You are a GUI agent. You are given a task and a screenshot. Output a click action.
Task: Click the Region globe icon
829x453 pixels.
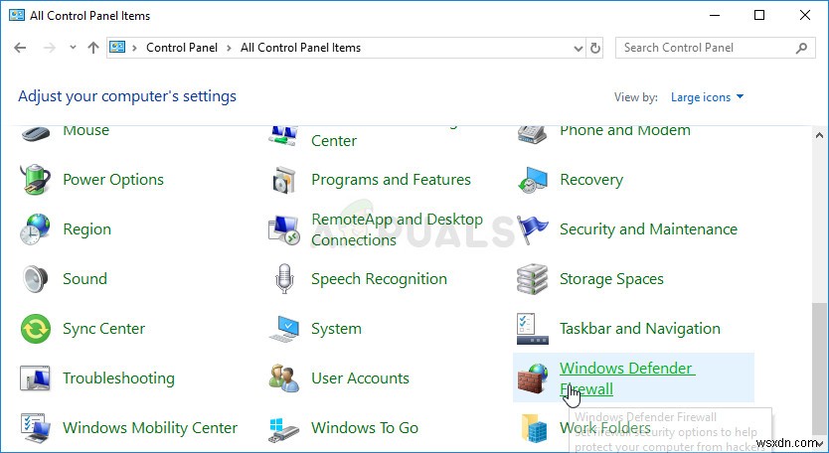[x=36, y=229]
